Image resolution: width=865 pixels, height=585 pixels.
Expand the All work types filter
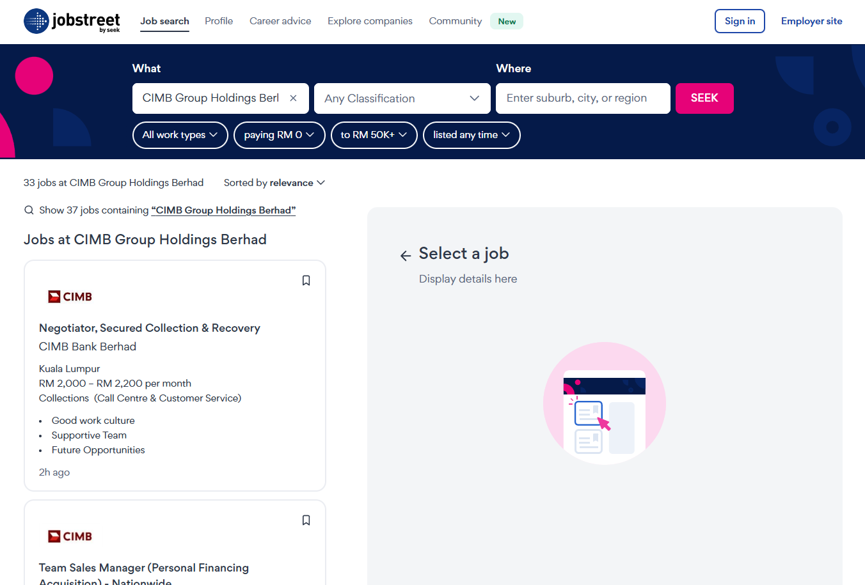coord(180,135)
